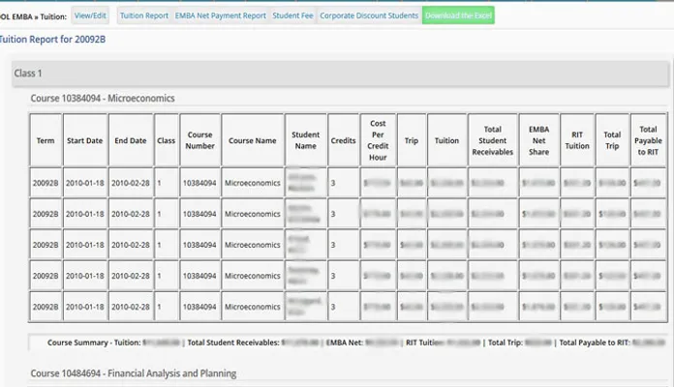Open the Student Fee tab

coord(291,15)
